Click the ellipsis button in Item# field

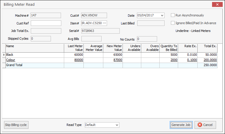[x=104, y=23]
